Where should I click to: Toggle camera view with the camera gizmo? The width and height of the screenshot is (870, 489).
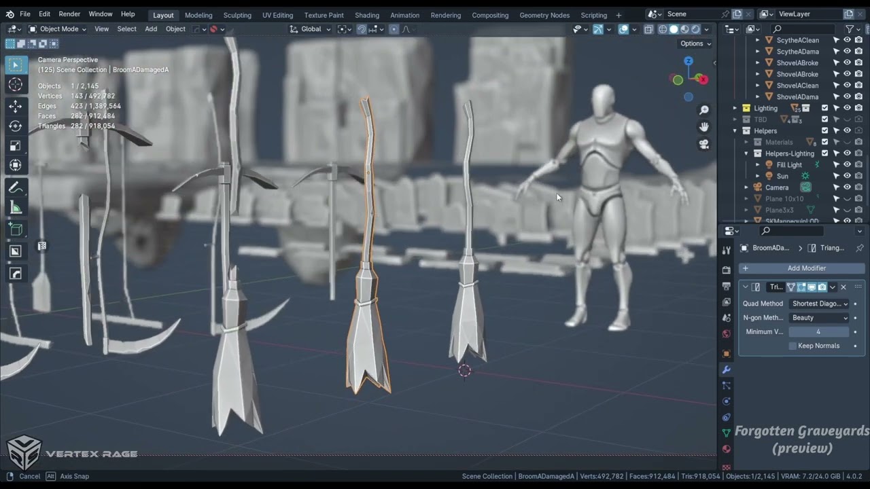tap(704, 144)
